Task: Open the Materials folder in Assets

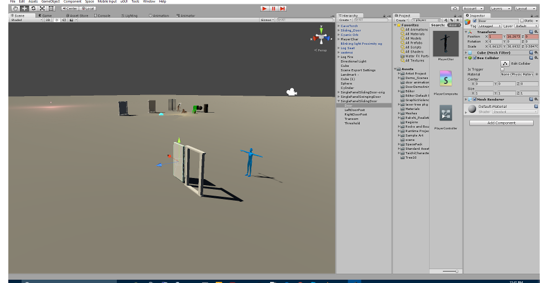Action: coord(412,109)
